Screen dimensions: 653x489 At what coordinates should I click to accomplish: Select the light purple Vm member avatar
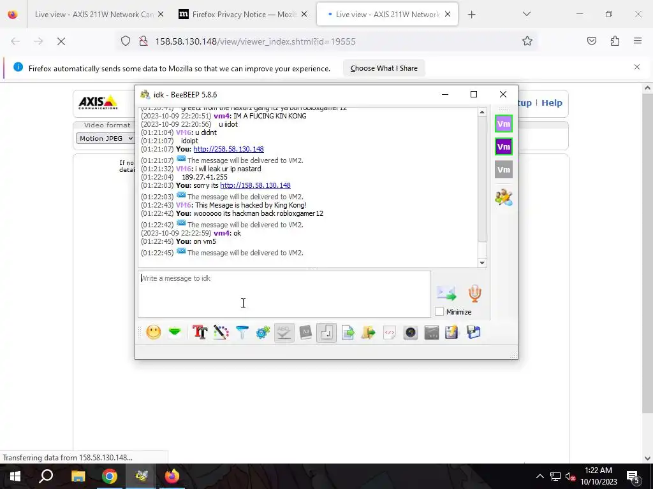(504, 124)
